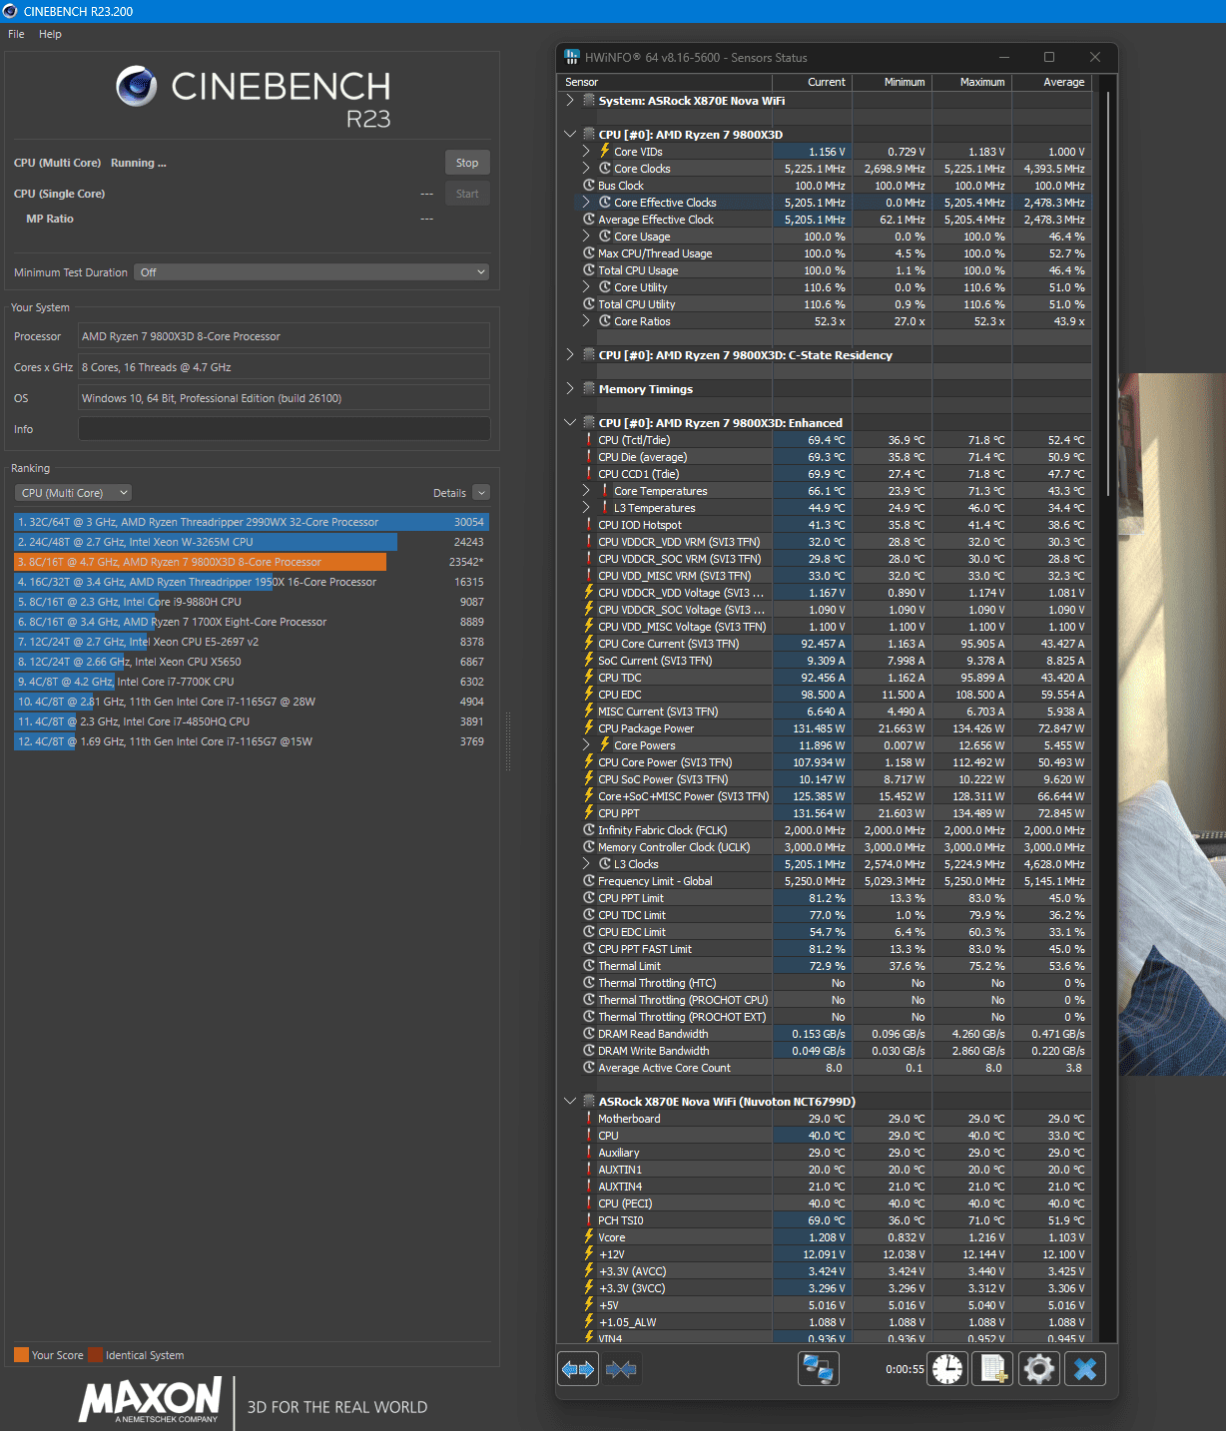This screenshot has width=1226, height=1431.
Task: Click the Identical System legend swatch
Action: click(x=95, y=1355)
